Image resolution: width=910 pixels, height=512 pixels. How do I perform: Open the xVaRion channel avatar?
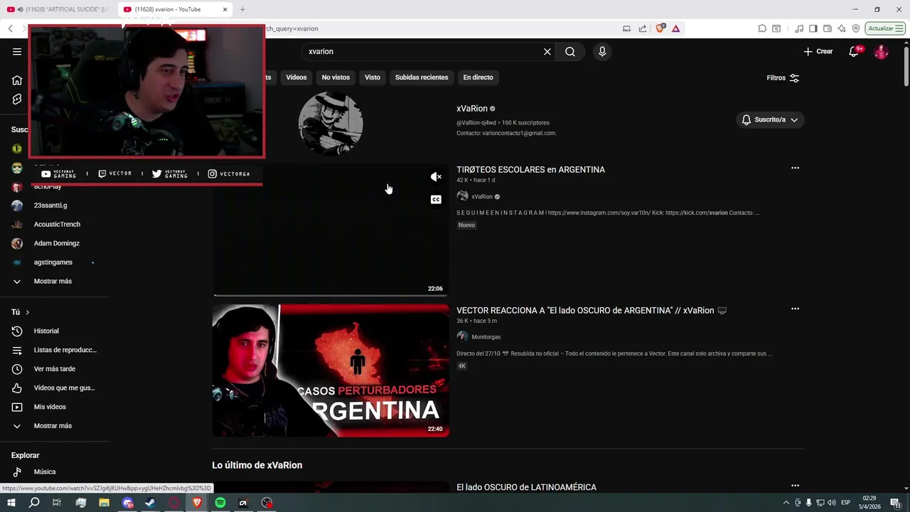click(331, 123)
